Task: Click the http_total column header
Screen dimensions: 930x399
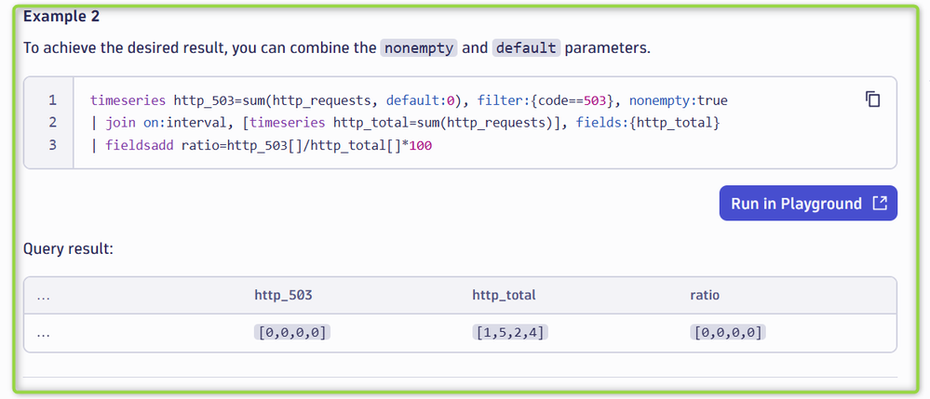Action: click(504, 295)
